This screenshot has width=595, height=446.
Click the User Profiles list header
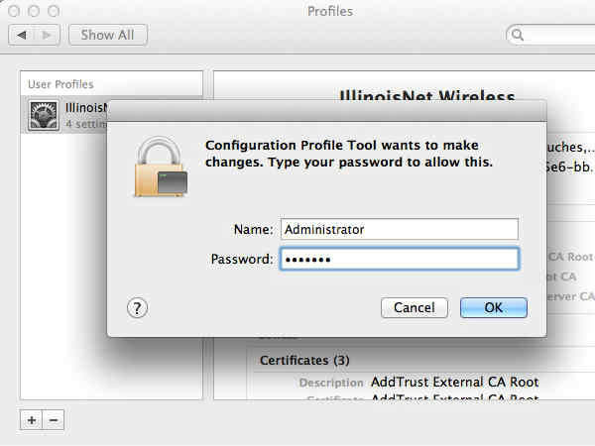[60, 84]
